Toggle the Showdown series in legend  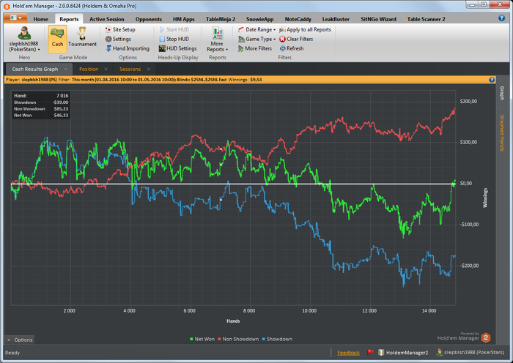pyautogui.click(x=277, y=339)
